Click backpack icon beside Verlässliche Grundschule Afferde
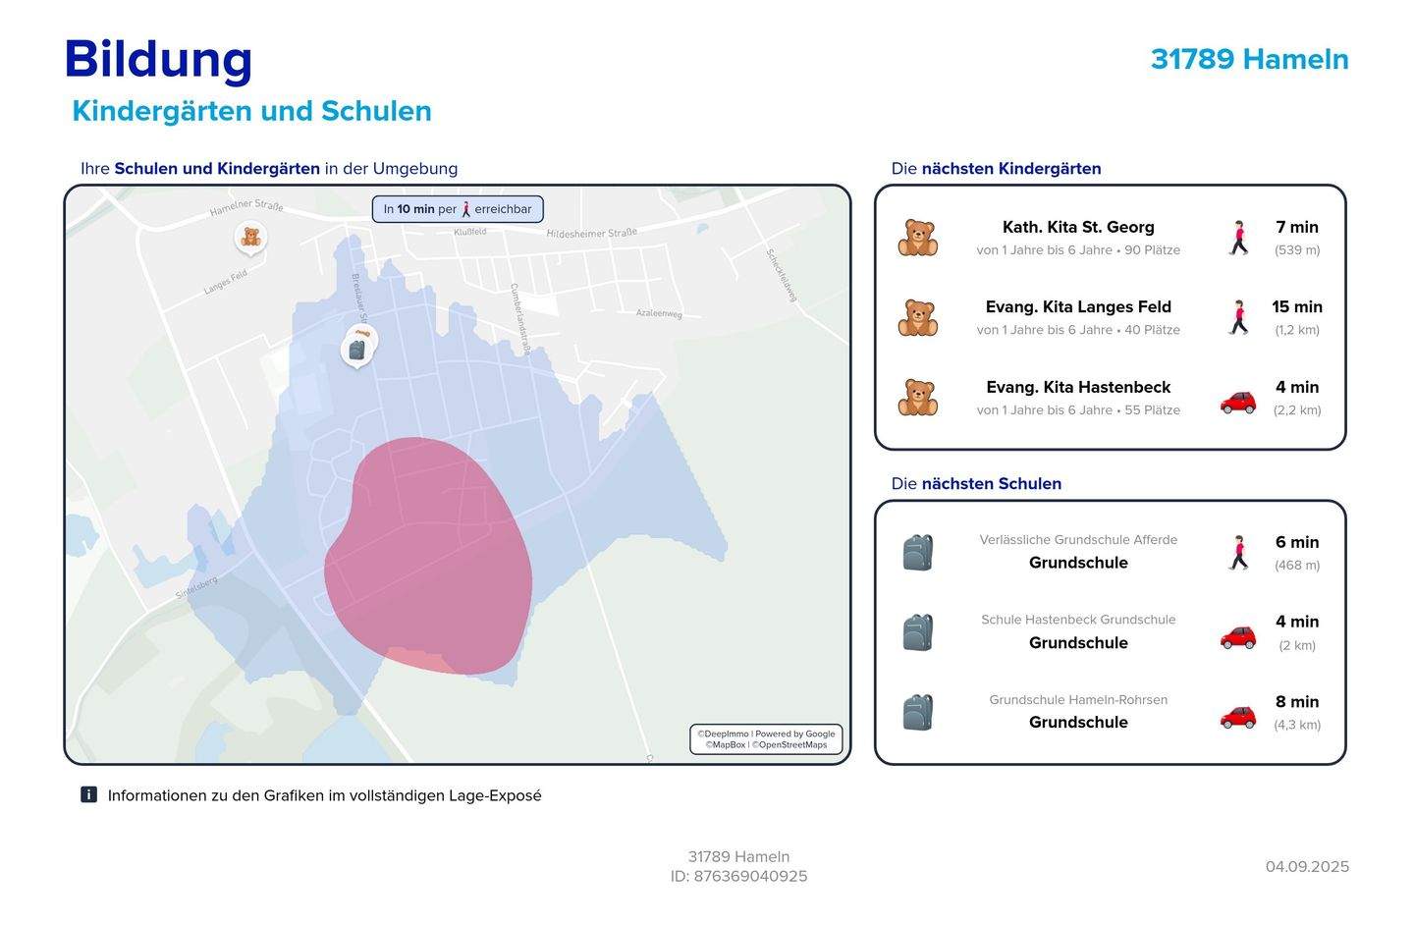The image size is (1414, 925). [x=917, y=553]
